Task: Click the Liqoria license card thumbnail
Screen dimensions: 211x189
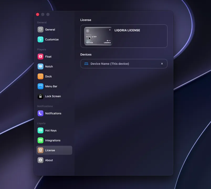Action: (98, 36)
